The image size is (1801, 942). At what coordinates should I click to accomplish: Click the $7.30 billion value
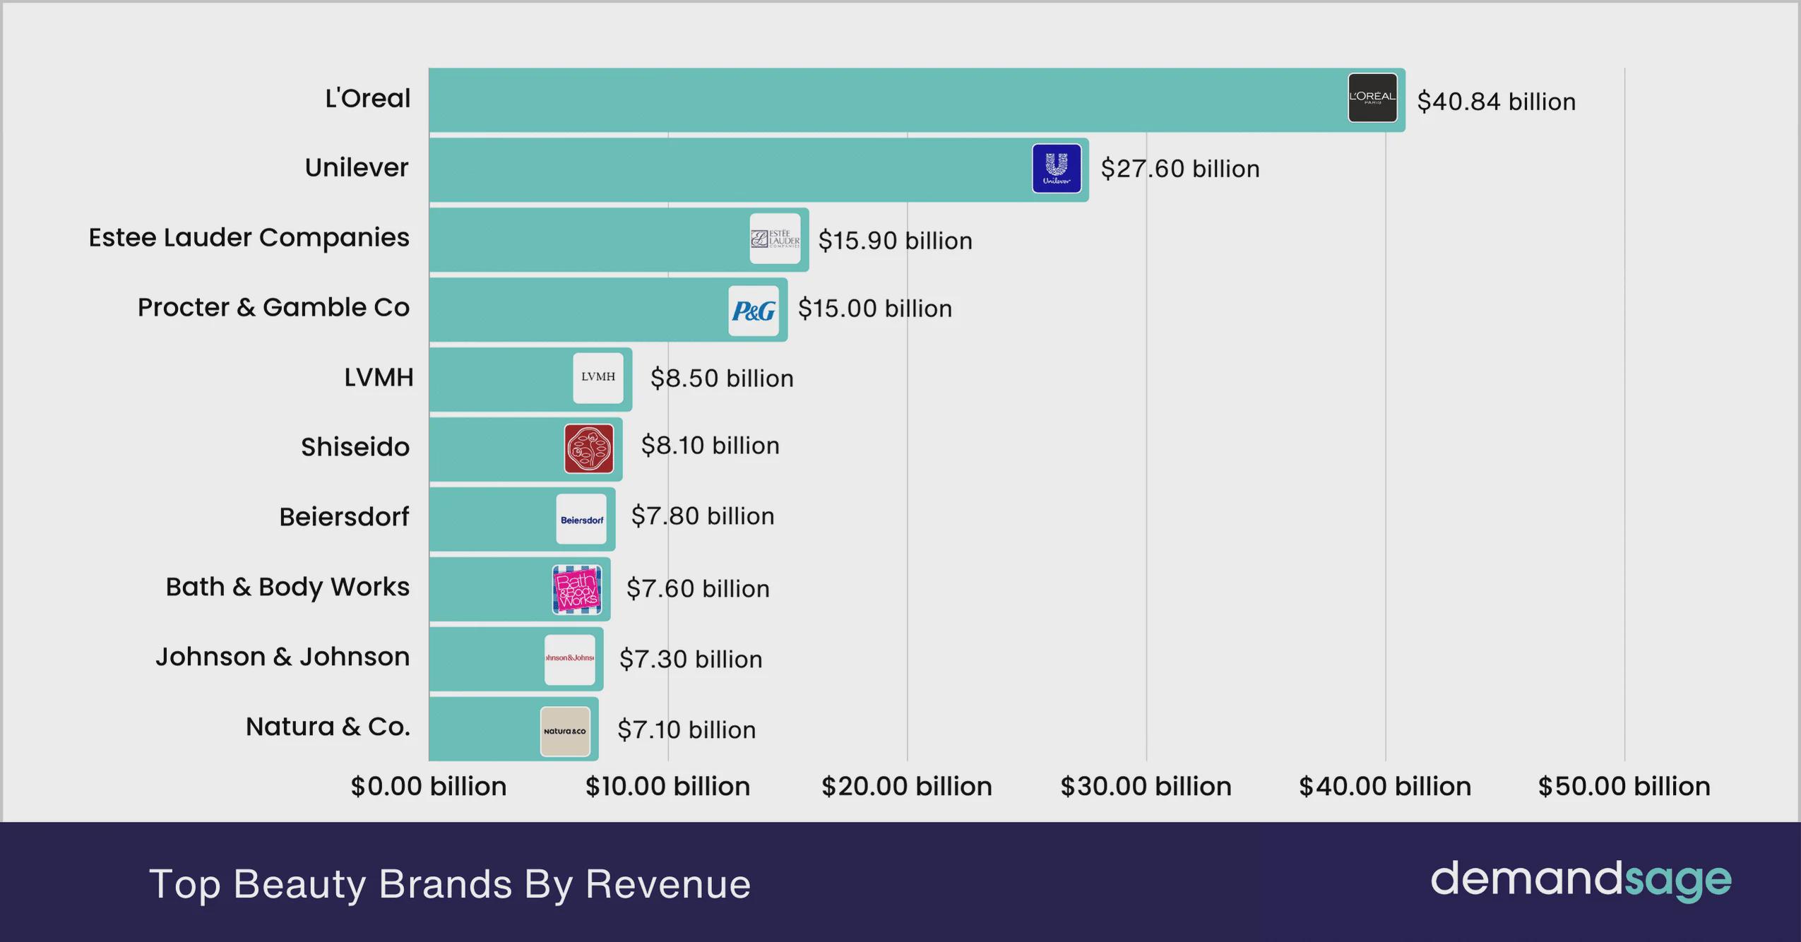tap(691, 660)
